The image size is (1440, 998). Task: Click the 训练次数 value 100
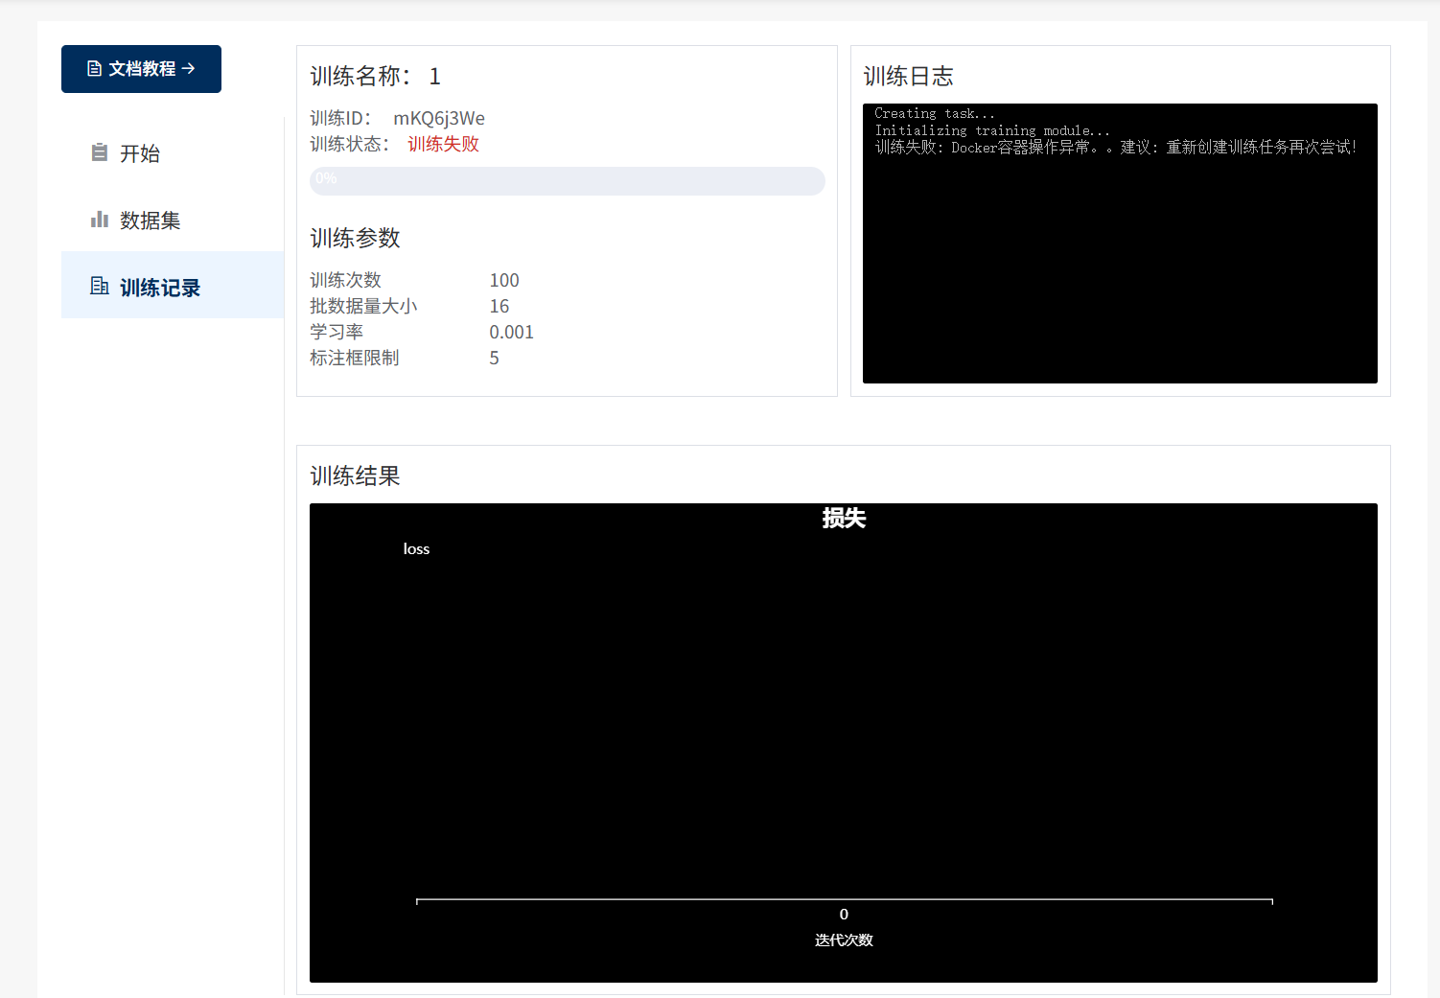(x=504, y=280)
